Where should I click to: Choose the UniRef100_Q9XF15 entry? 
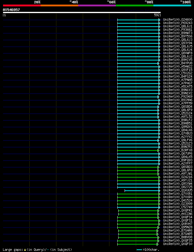[178, 70]
